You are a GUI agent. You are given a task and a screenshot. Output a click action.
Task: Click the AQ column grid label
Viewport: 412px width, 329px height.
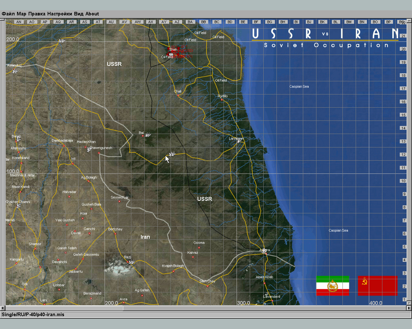click(58, 22)
